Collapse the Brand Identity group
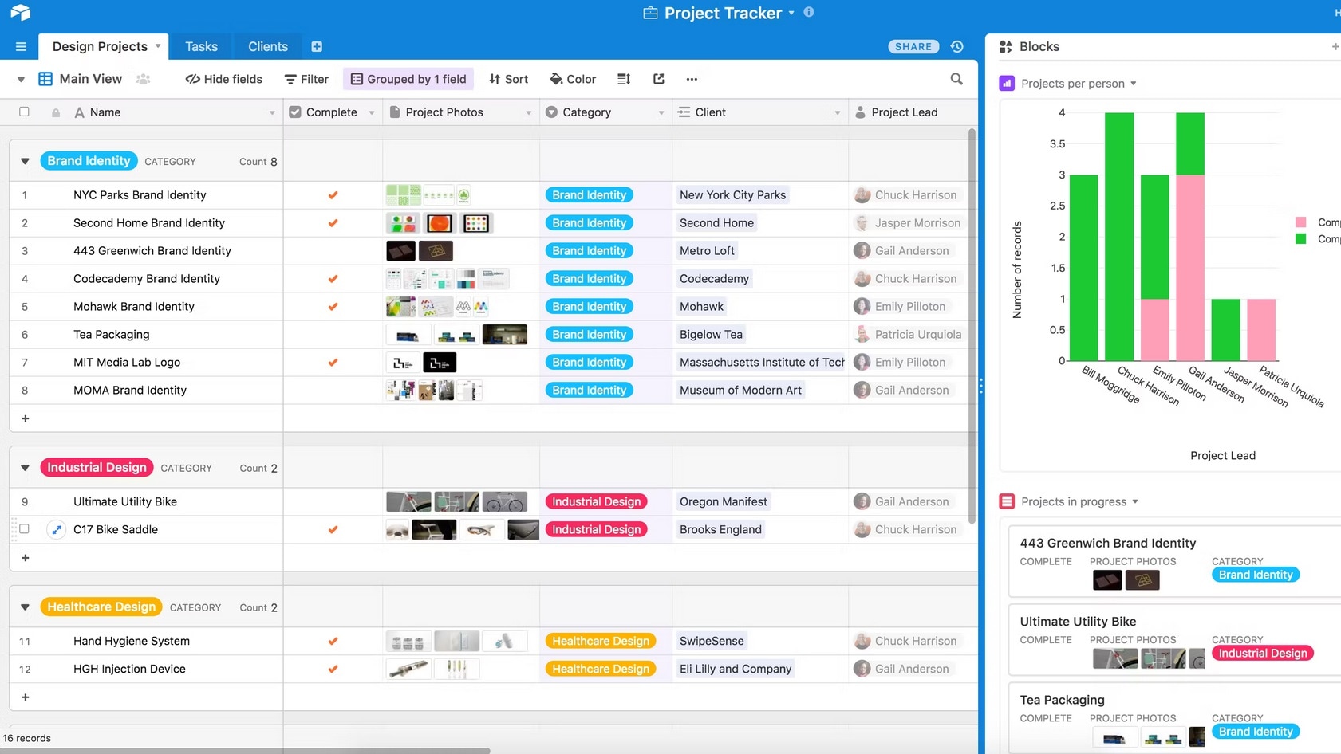The image size is (1341, 754). [x=25, y=160]
